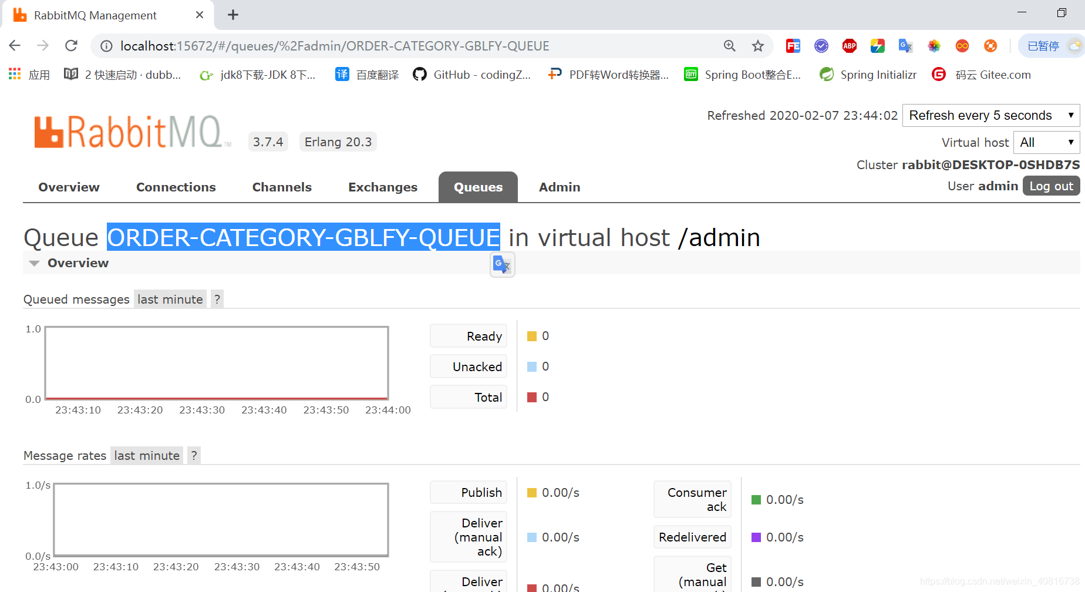Switch to the Channels tab
1085x592 pixels.
pyautogui.click(x=282, y=187)
